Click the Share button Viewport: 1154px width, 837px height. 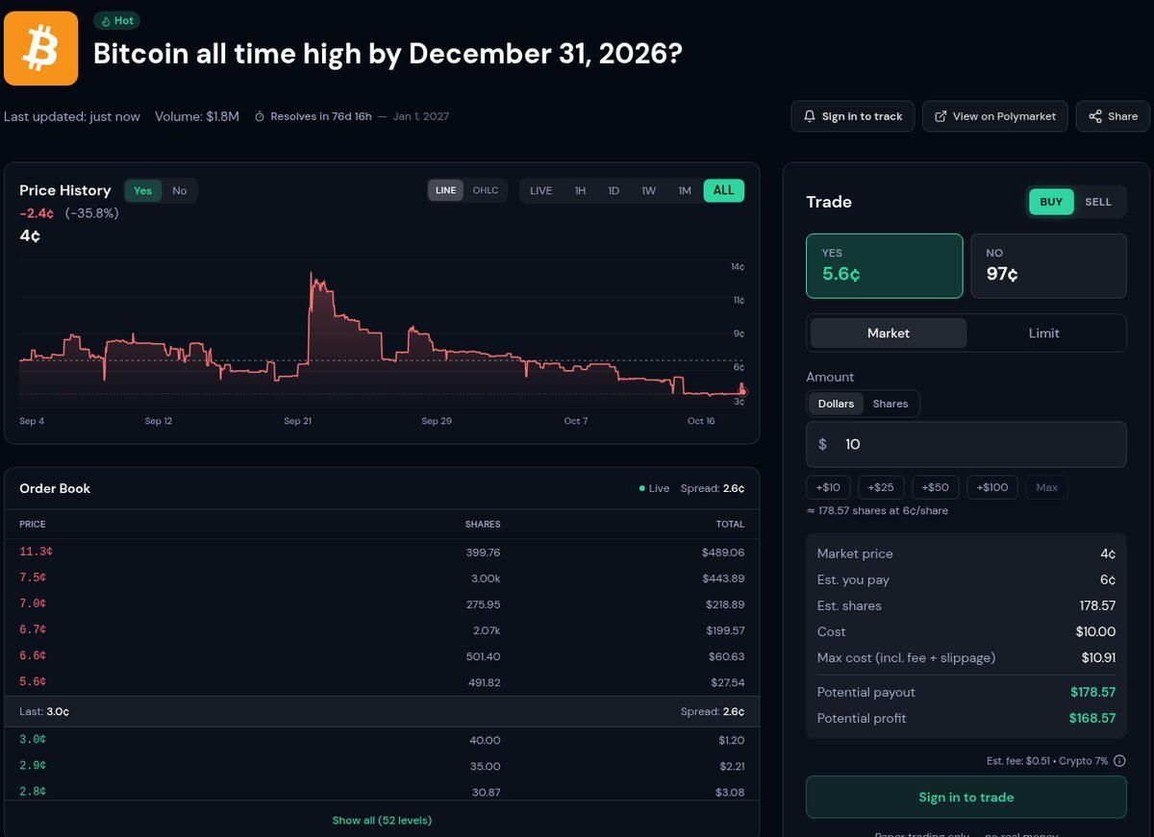pos(1113,116)
